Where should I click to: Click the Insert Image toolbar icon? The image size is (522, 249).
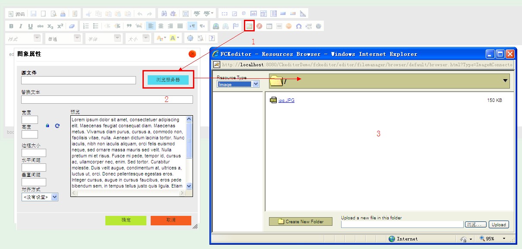pyautogui.click(x=250, y=26)
